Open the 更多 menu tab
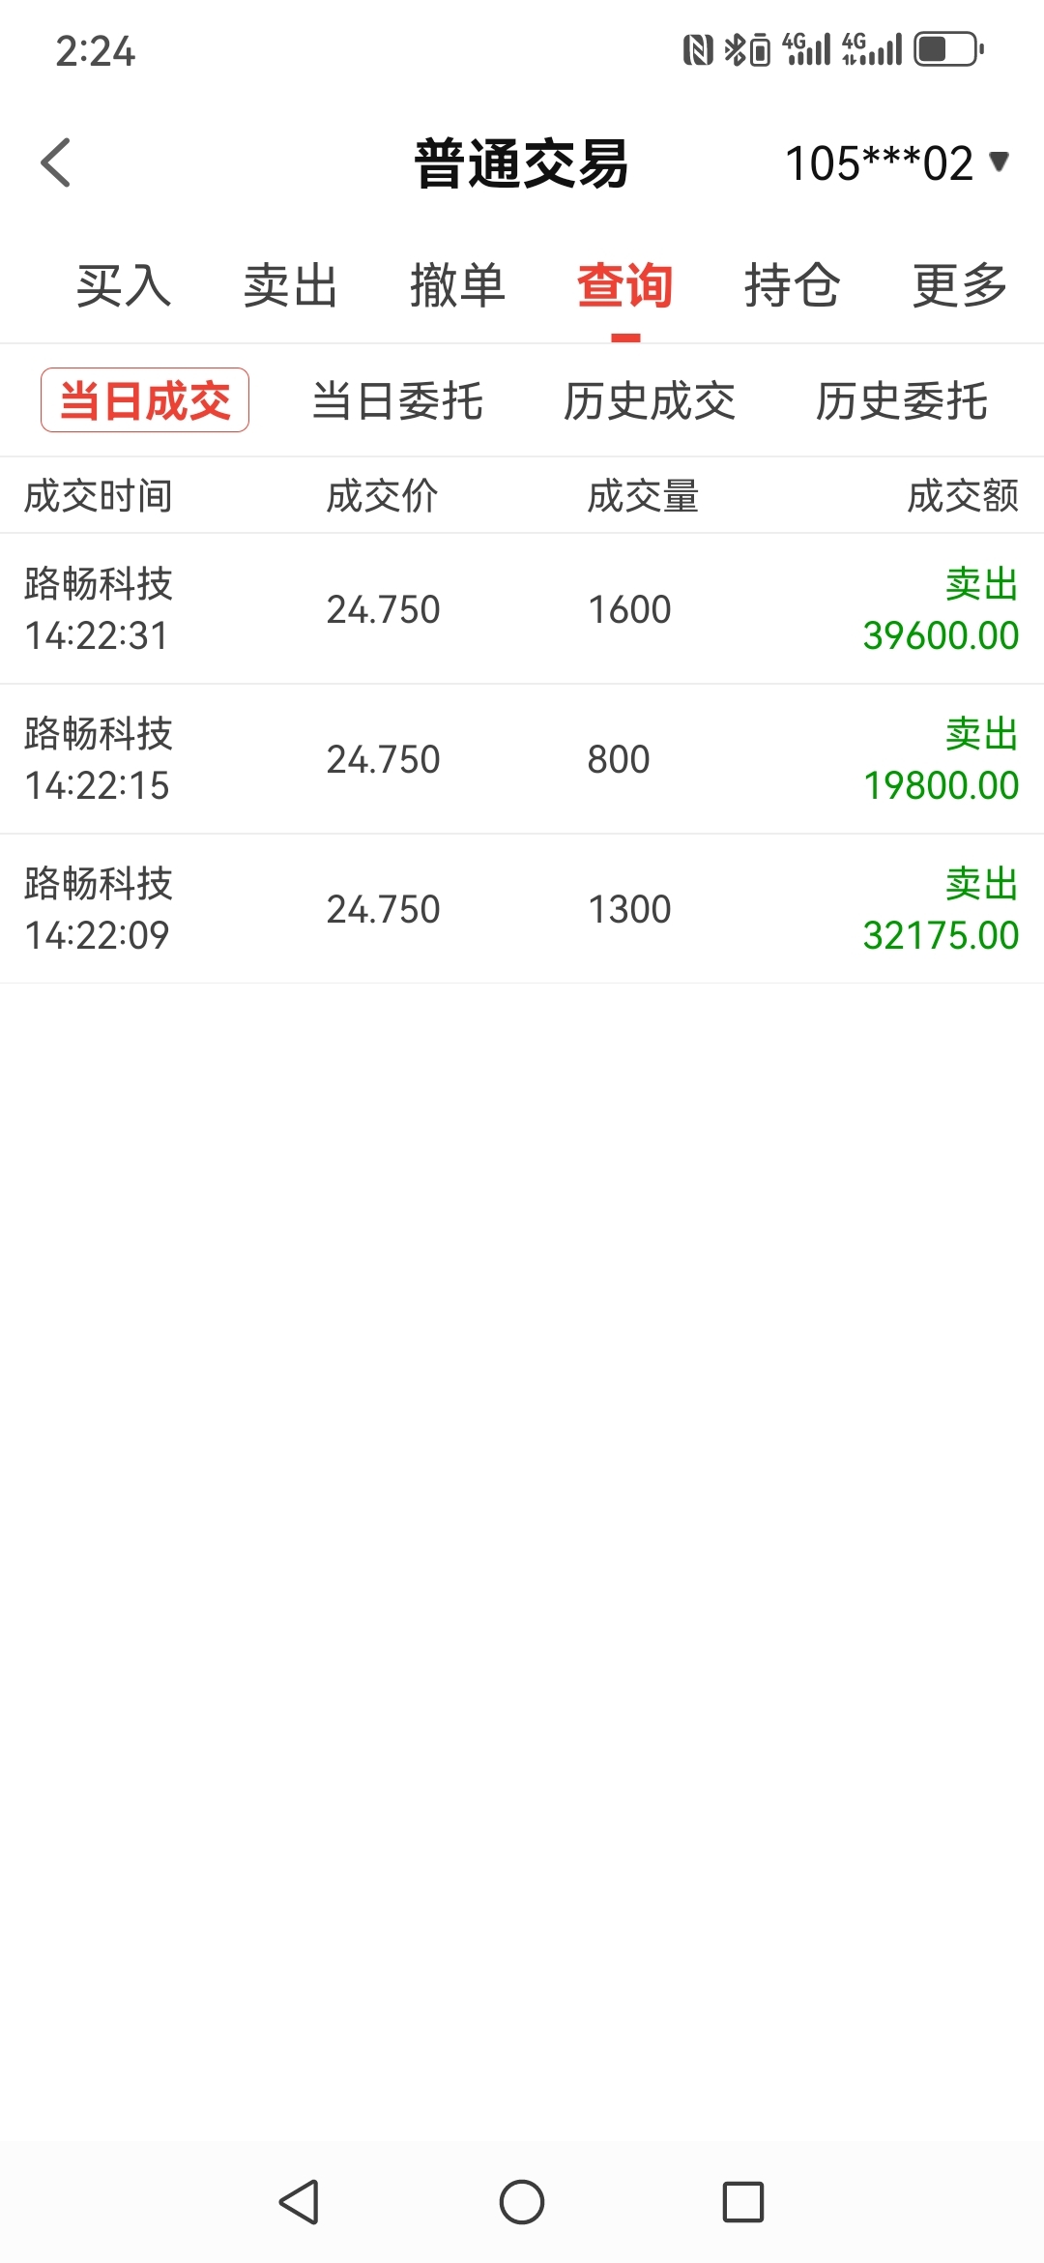The width and height of the screenshot is (1044, 2263). click(x=961, y=286)
